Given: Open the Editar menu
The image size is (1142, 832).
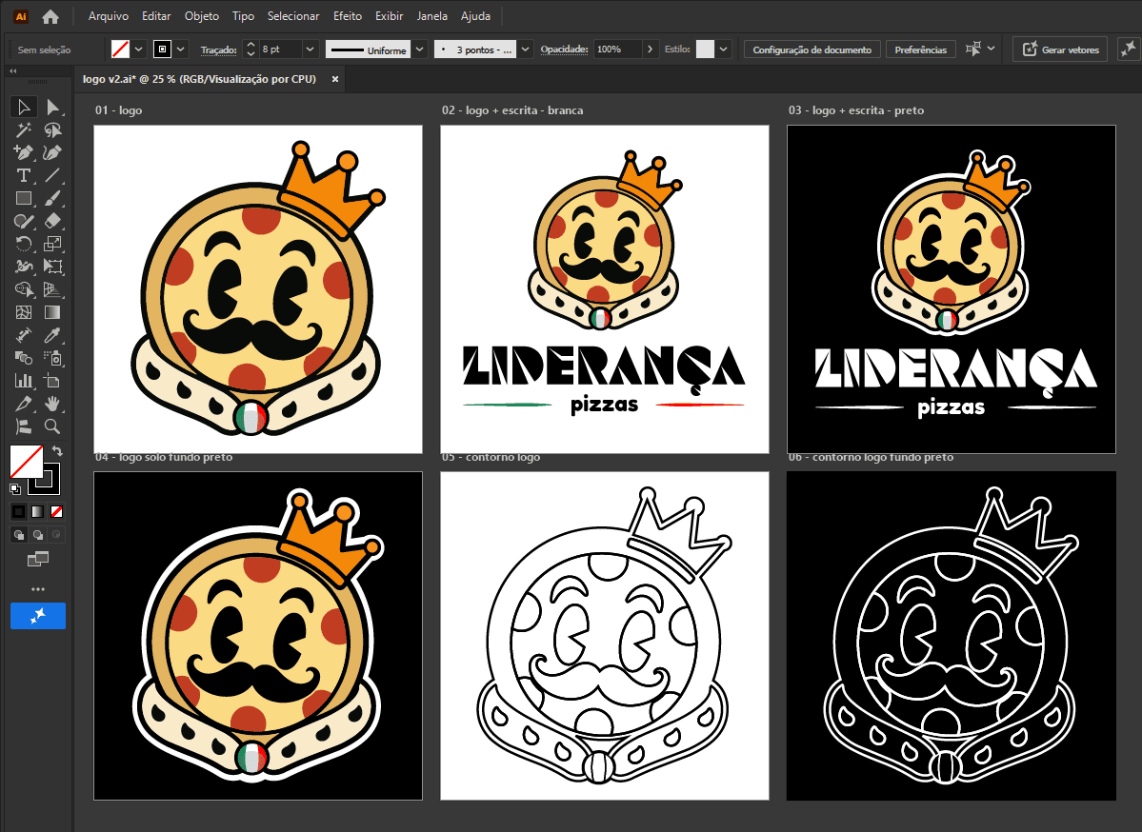Looking at the screenshot, I should pos(156,16).
